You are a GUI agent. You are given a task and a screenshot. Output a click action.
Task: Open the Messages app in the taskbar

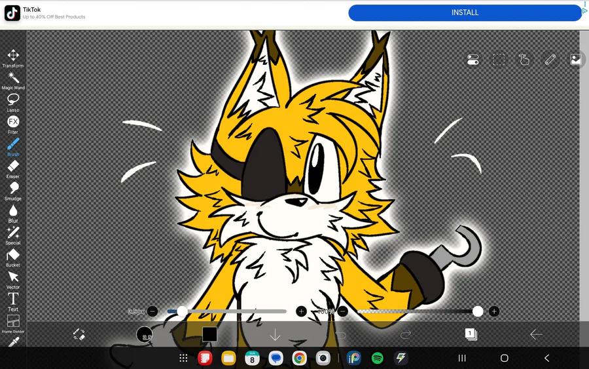276,358
